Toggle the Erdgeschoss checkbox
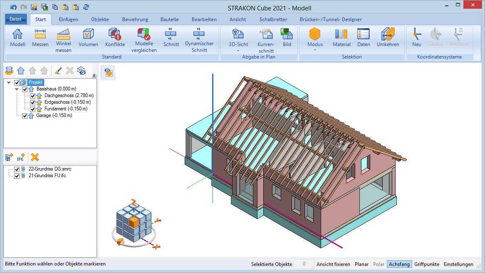485x273 pixels. [32, 102]
